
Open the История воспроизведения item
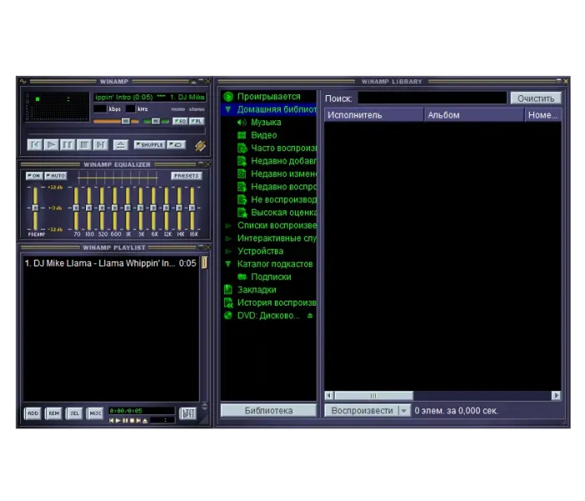pos(269,302)
